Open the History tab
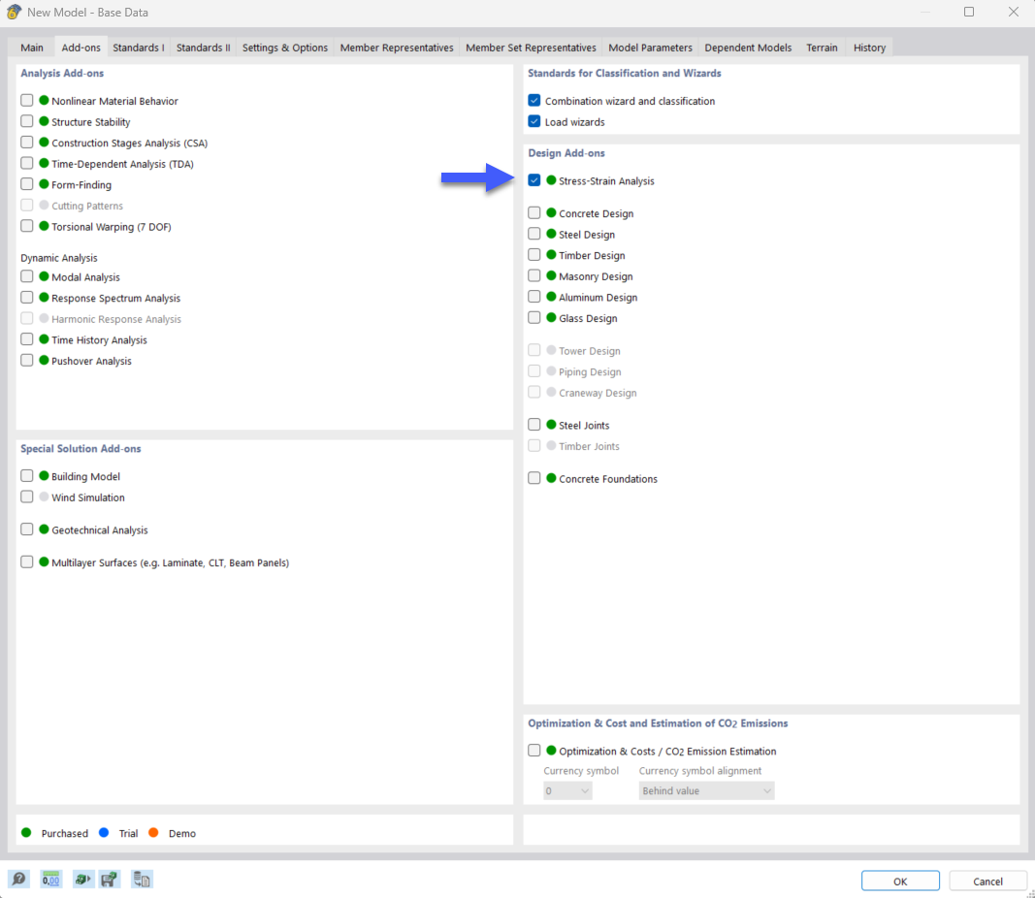This screenshot has height=898, width=1035. click(x=868, y=47)
